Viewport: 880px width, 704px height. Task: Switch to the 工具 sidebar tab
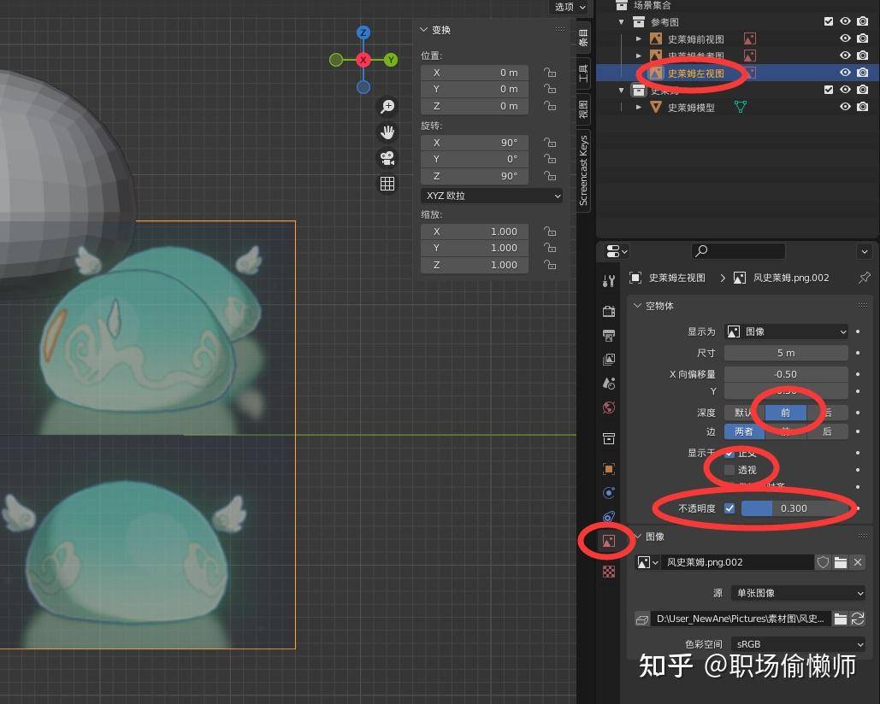pyautogui.click(x=583, y=73)
